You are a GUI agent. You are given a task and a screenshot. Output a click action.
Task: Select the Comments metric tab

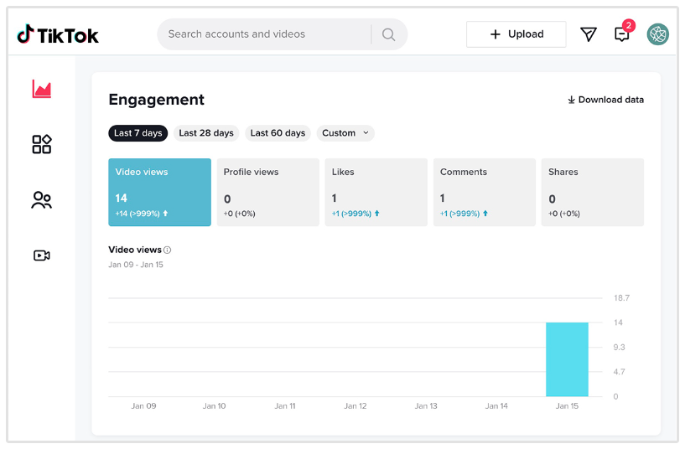point(484,193)
